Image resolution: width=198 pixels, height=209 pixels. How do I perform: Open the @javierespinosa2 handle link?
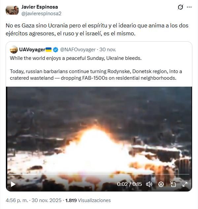(41, 14)
